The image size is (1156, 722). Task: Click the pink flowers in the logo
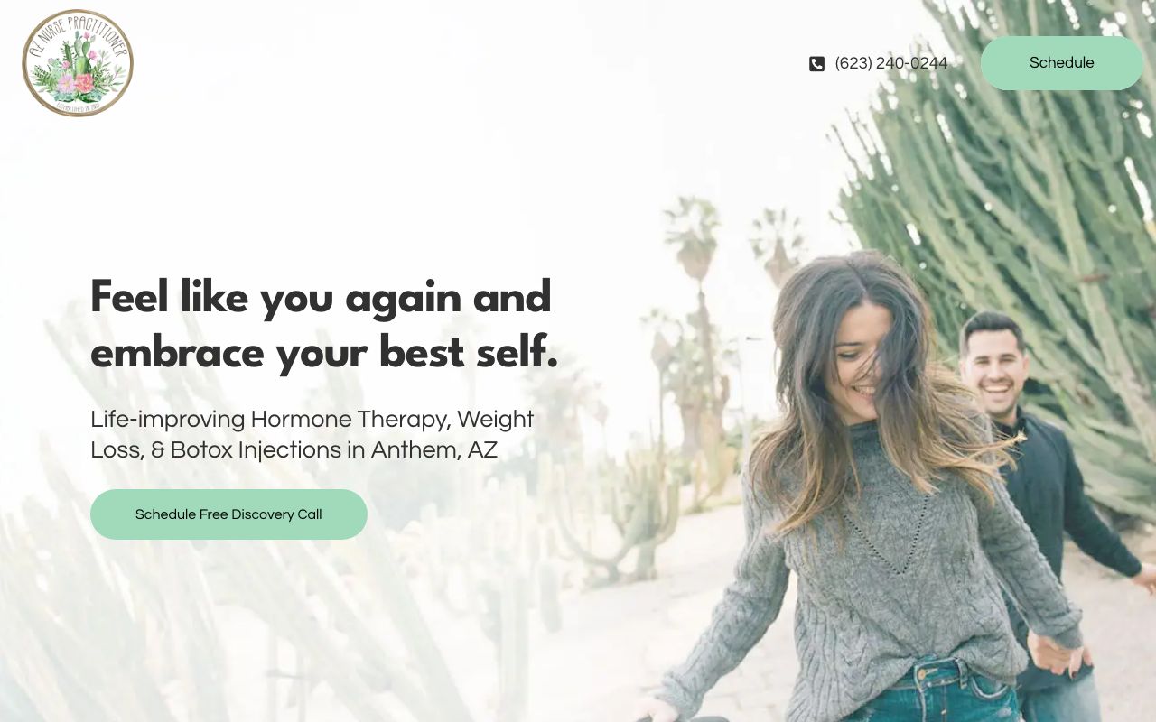[76, 84]
